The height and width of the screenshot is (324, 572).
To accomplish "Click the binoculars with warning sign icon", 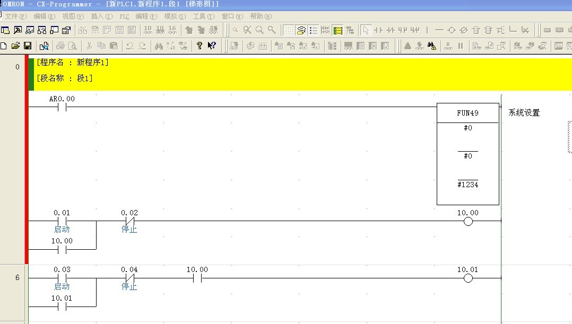I will 431,46.
